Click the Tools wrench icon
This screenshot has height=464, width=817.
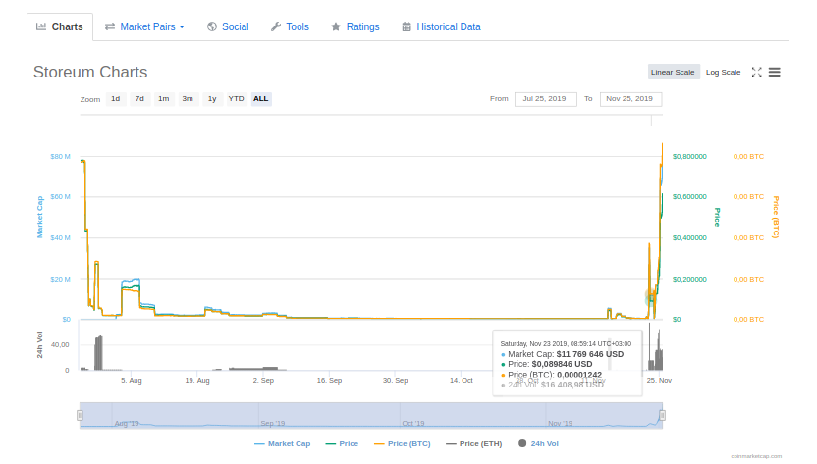[x=276, y=26]
